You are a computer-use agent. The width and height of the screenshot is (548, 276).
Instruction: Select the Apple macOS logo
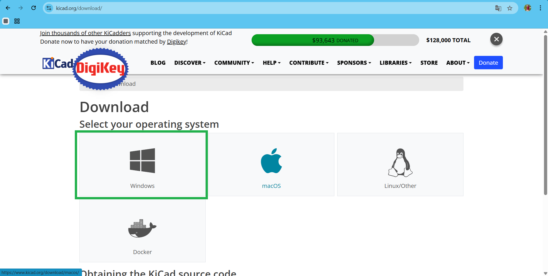coord(271,161)
